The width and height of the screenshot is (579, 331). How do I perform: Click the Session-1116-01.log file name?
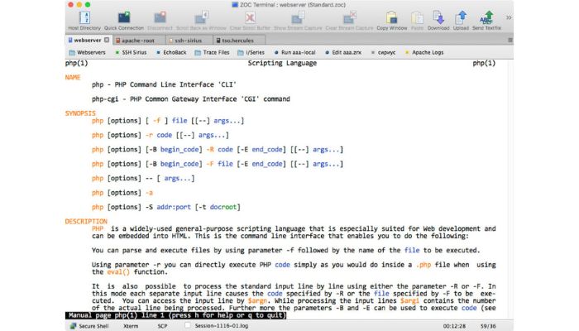coord(222,326)
